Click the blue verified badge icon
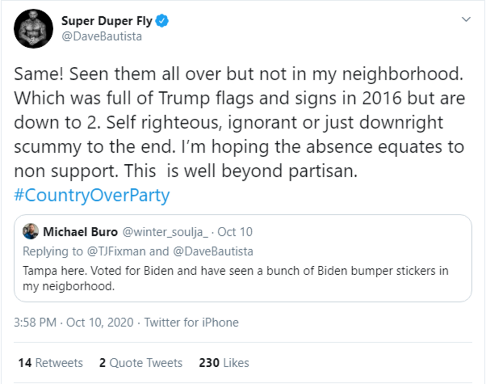The height and width of the screenshot is (384, 486). (163, 21)
